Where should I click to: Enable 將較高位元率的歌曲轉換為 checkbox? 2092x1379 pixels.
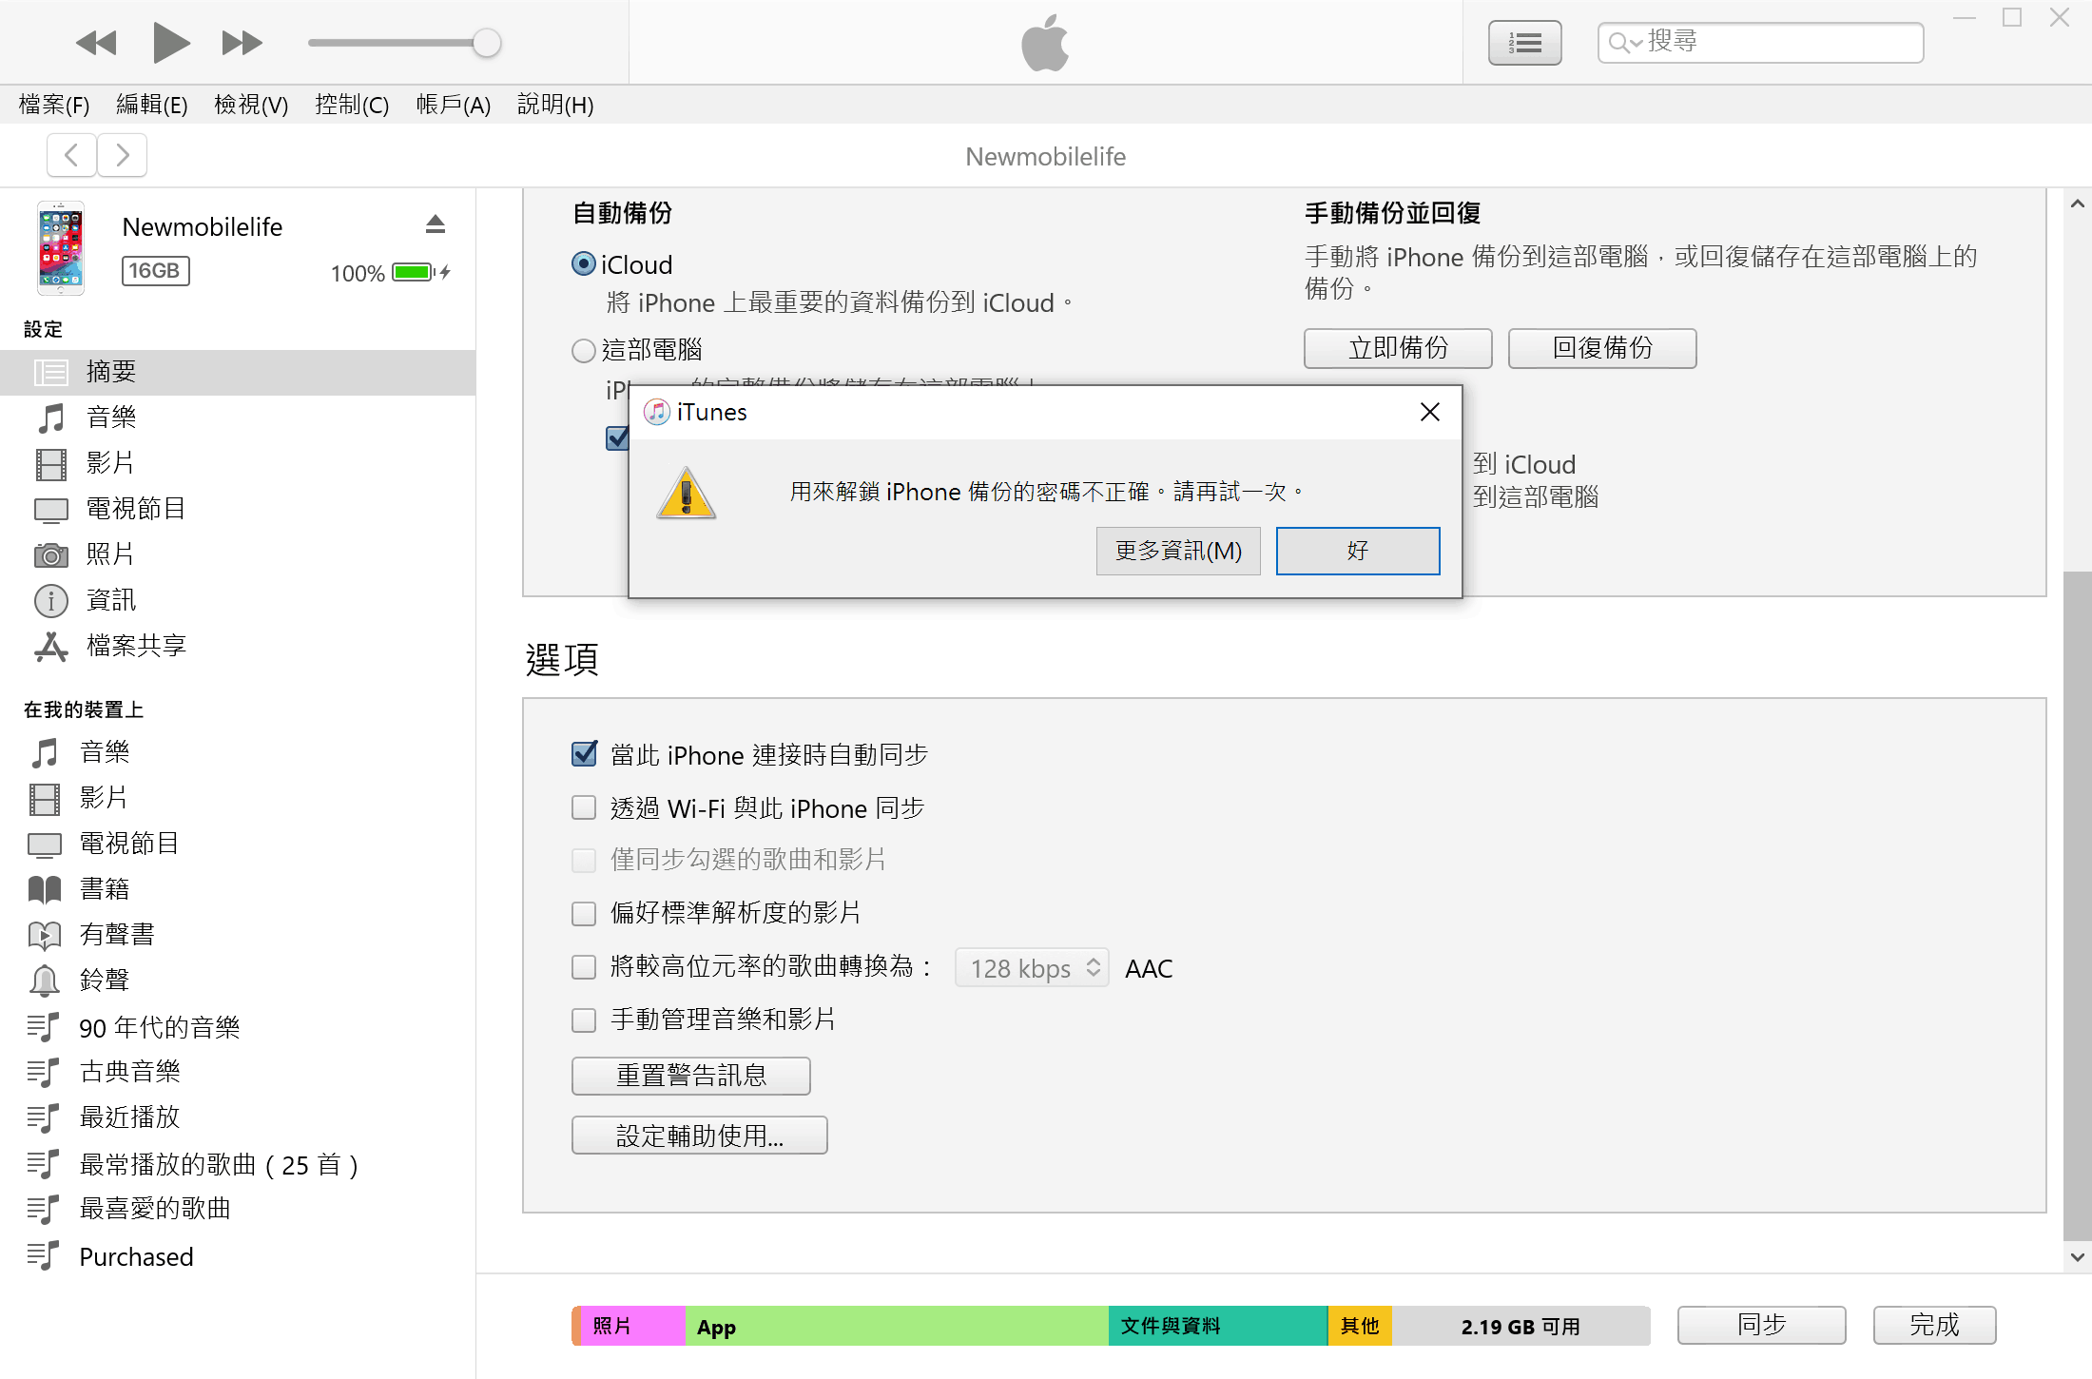(584, 967)
